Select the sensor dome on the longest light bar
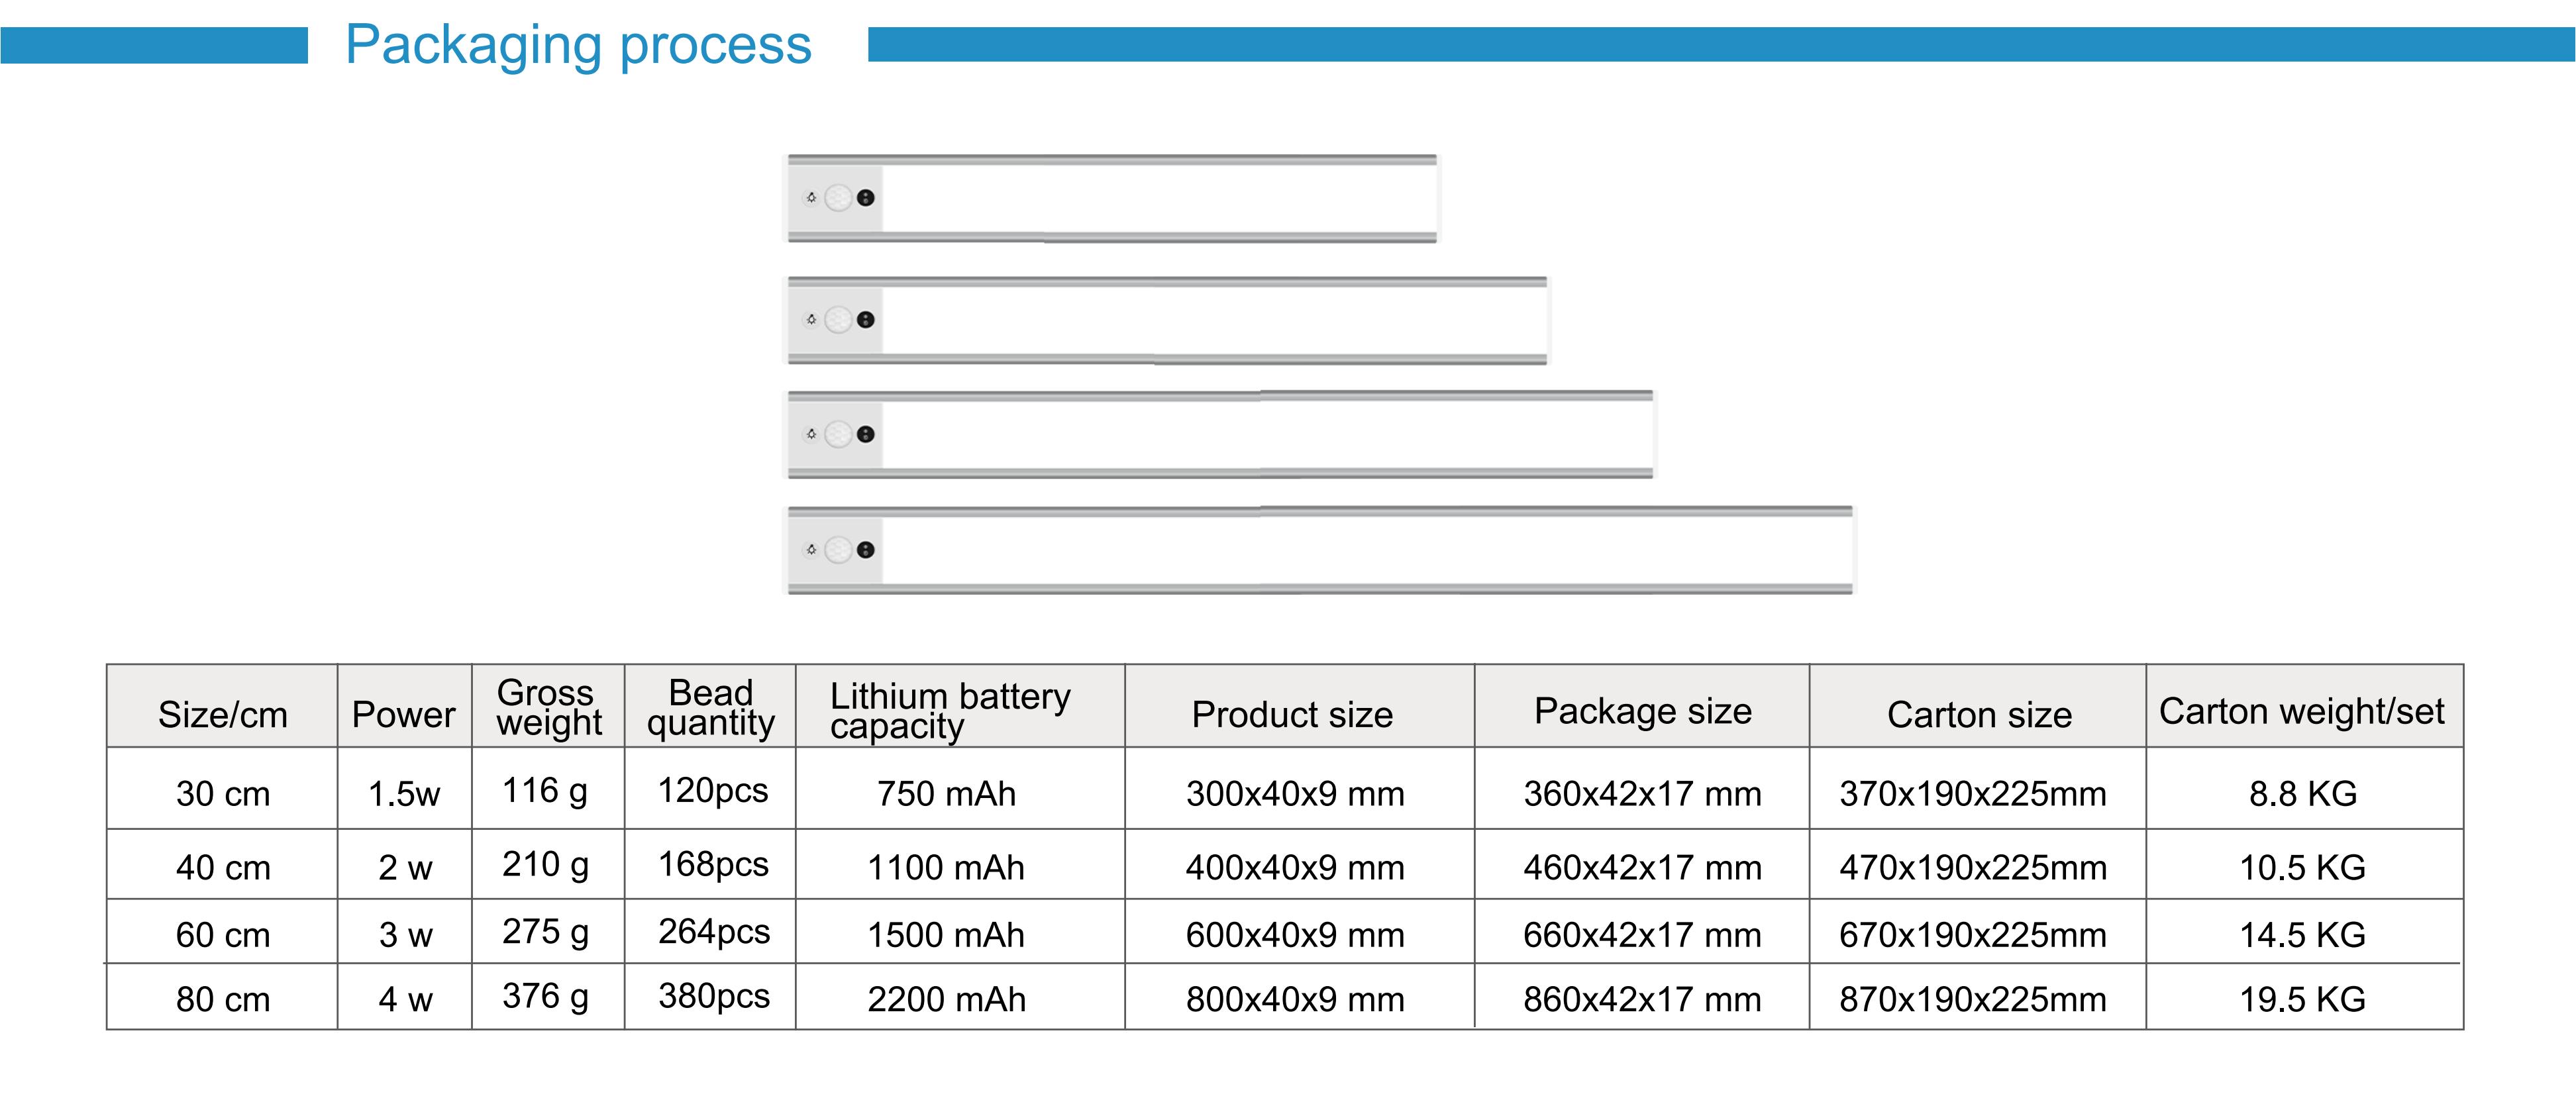 838,550
